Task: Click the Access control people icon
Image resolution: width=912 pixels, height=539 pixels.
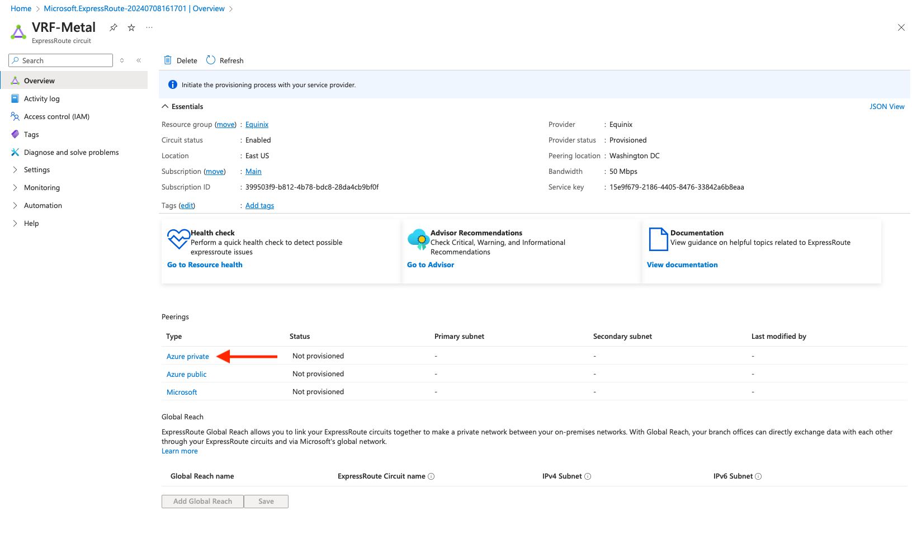Action: [15, 116]
